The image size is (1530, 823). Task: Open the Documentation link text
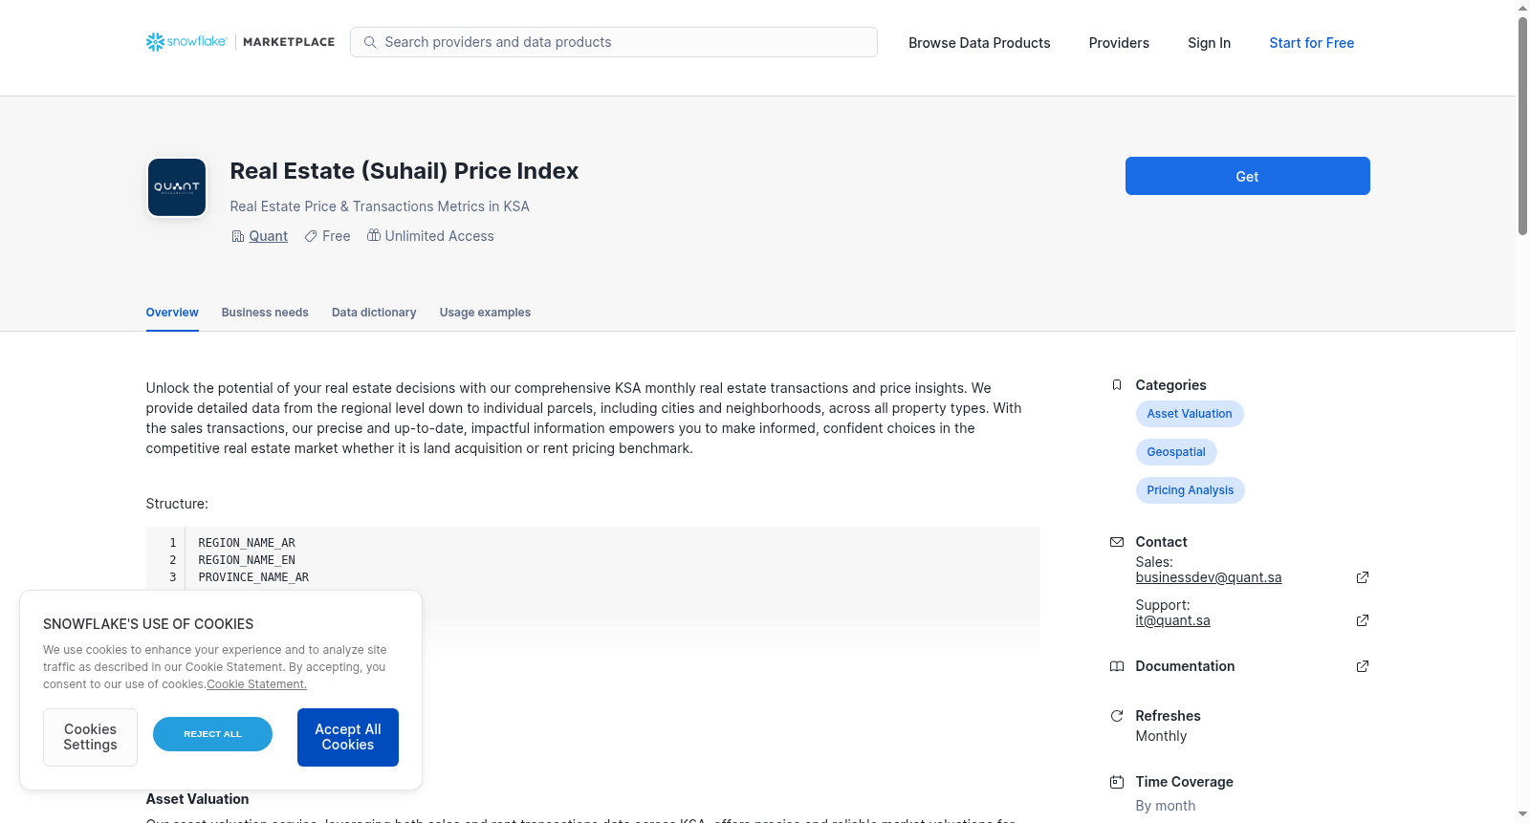click(1185, 666)
